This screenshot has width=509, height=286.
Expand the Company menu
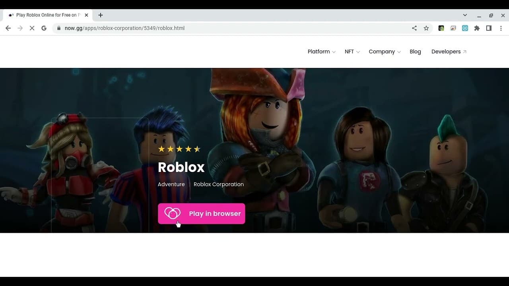coord(385,52)
